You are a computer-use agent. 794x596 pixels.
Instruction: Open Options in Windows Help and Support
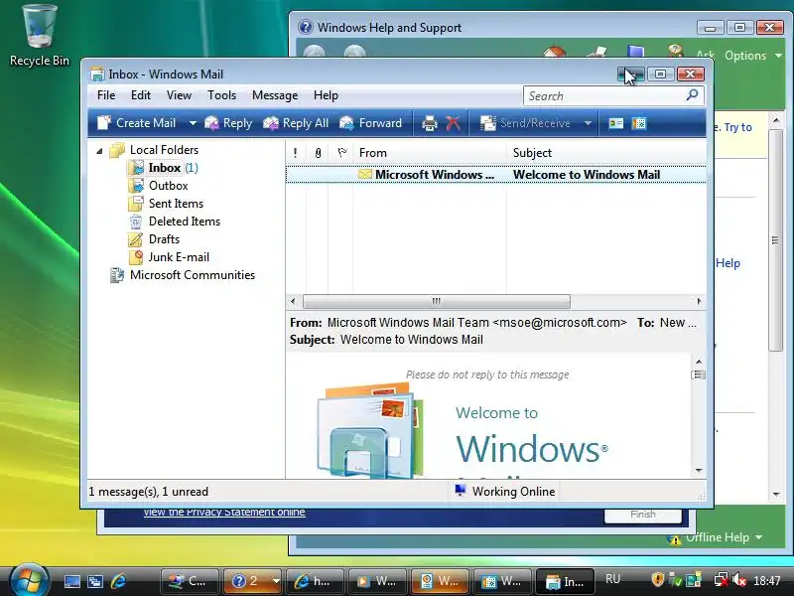pos(752,56)
